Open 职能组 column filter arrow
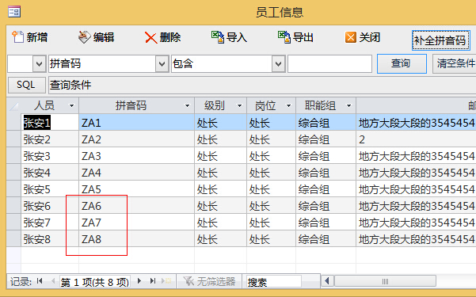 [x=348, y=105]
